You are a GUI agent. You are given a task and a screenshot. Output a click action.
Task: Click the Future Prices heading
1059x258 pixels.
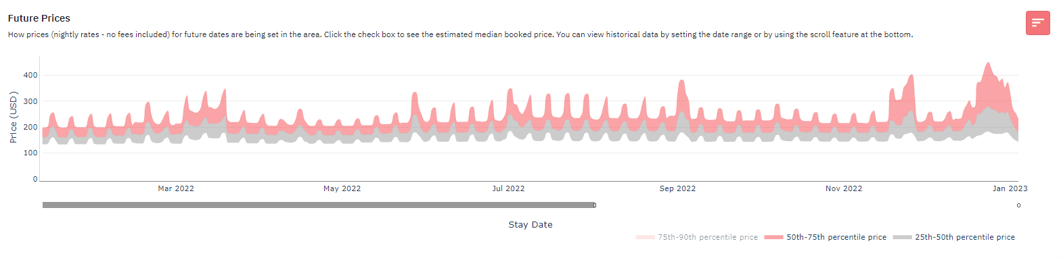click(x=39, y=18)
